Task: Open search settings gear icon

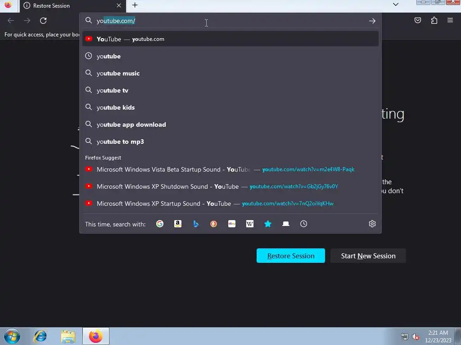Action: tap(372, 224)
